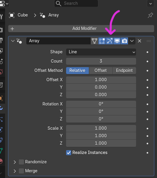Open the World properties red globe tab
Image resolution: width=157 pixels, height=178 pixels.
click(1, 72)
